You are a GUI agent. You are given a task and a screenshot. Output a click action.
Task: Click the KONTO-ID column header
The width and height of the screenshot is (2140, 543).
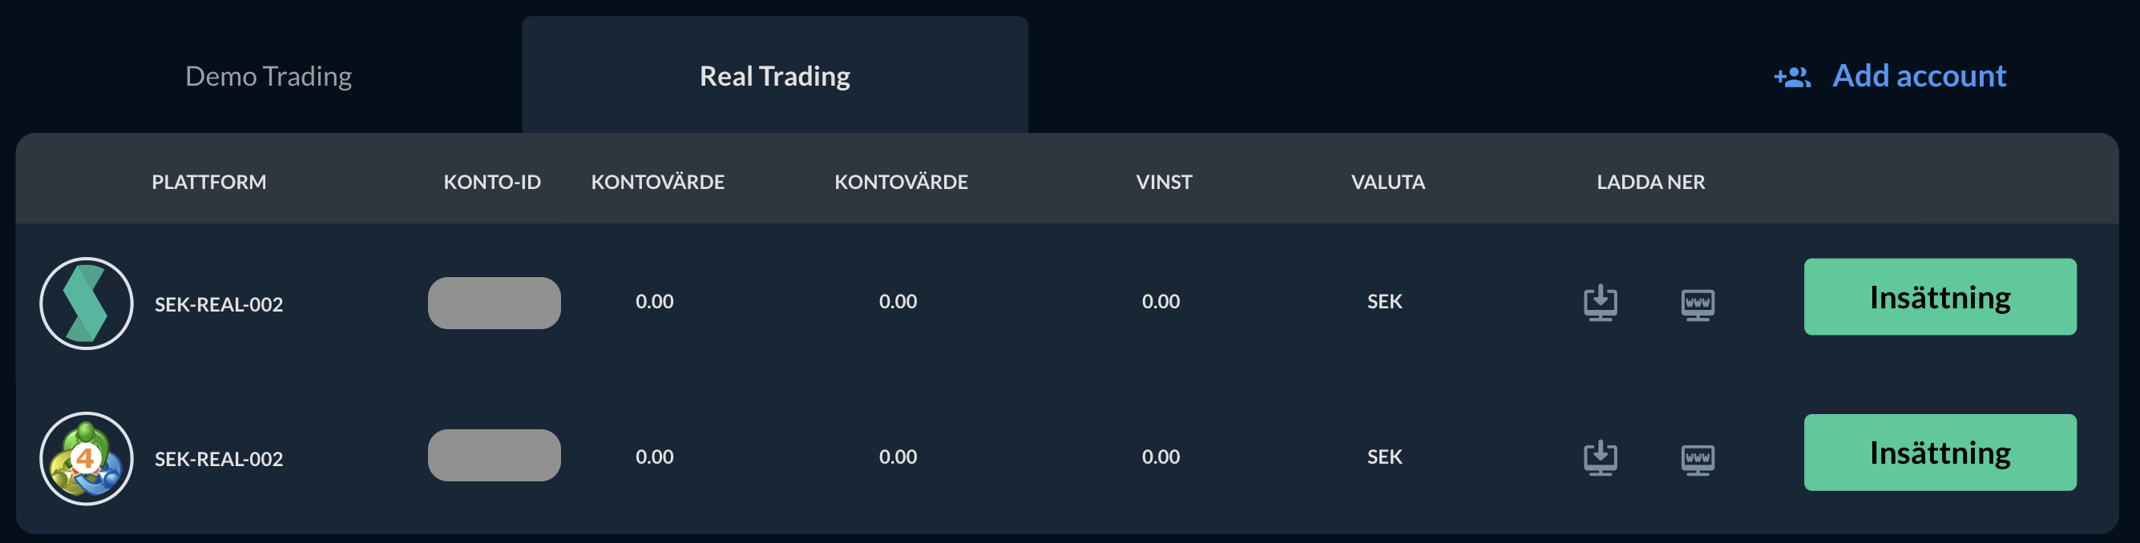pos(492,182)
